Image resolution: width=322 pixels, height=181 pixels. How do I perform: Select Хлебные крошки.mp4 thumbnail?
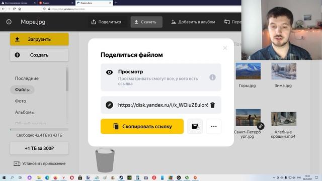click(x=284, y=119)
